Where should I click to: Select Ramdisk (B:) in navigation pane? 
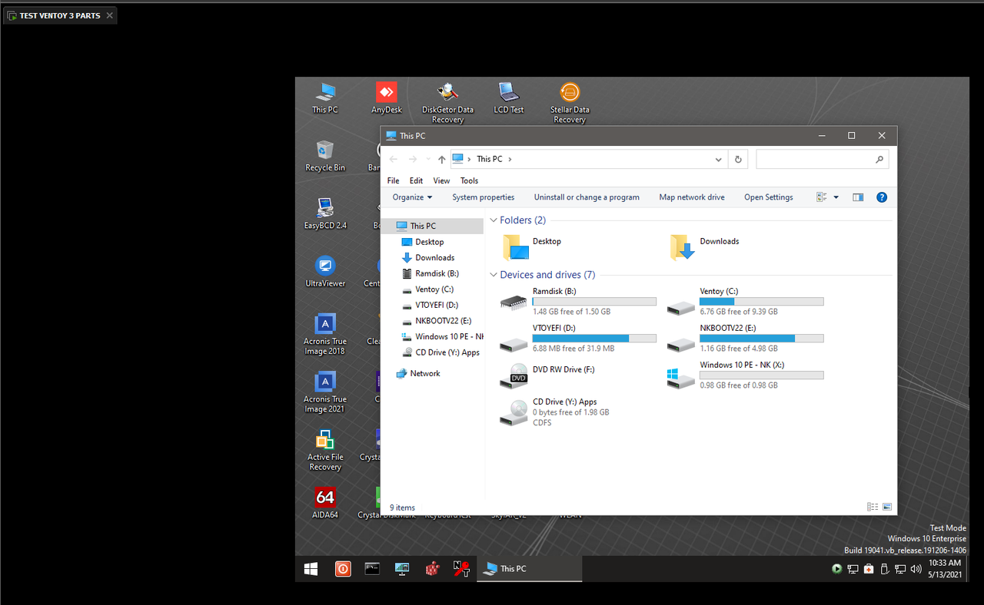pyautogui.click(x=437, y=273)
